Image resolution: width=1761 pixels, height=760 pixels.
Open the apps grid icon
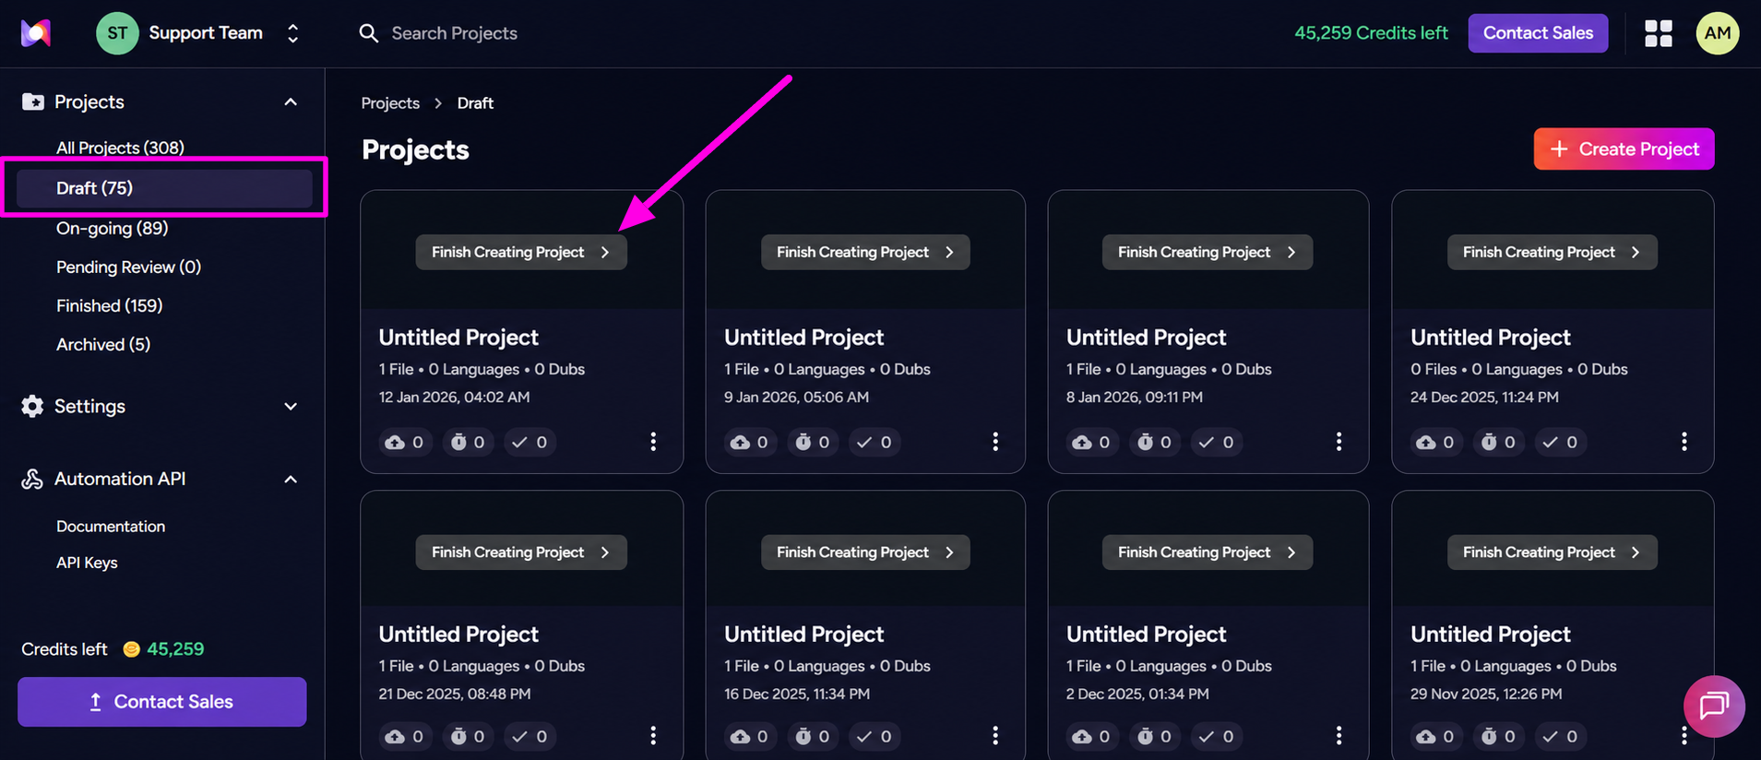pyautogui.click(x=1658, y=33)
